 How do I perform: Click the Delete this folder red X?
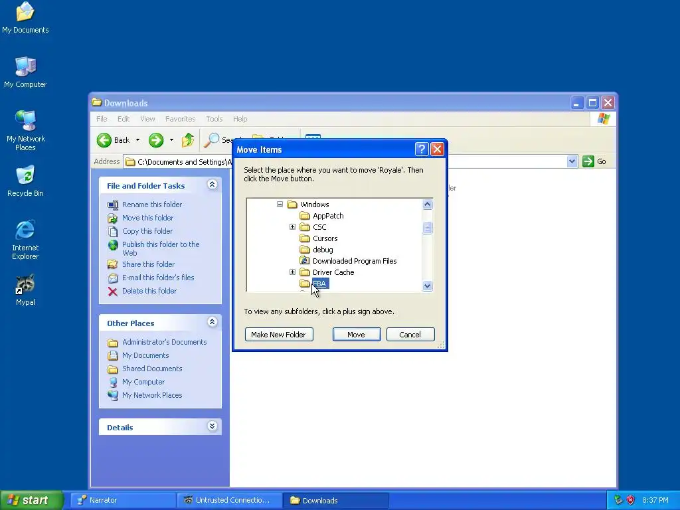coord(113,291)
